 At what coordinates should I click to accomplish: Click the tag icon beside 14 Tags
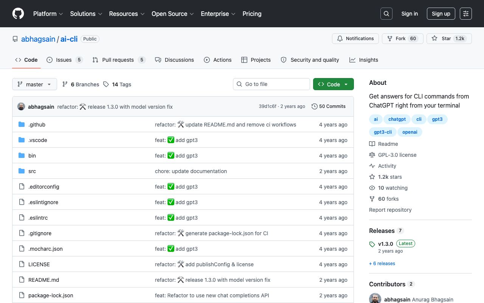tap(106, 84)
